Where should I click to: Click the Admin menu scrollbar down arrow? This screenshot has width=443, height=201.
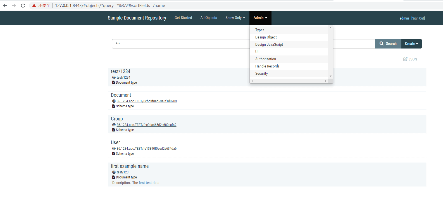(x=330, y=76)
